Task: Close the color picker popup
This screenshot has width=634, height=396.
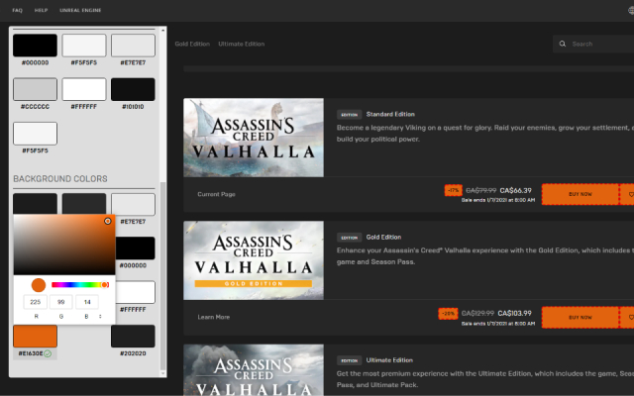Action: tap(108, 221)
